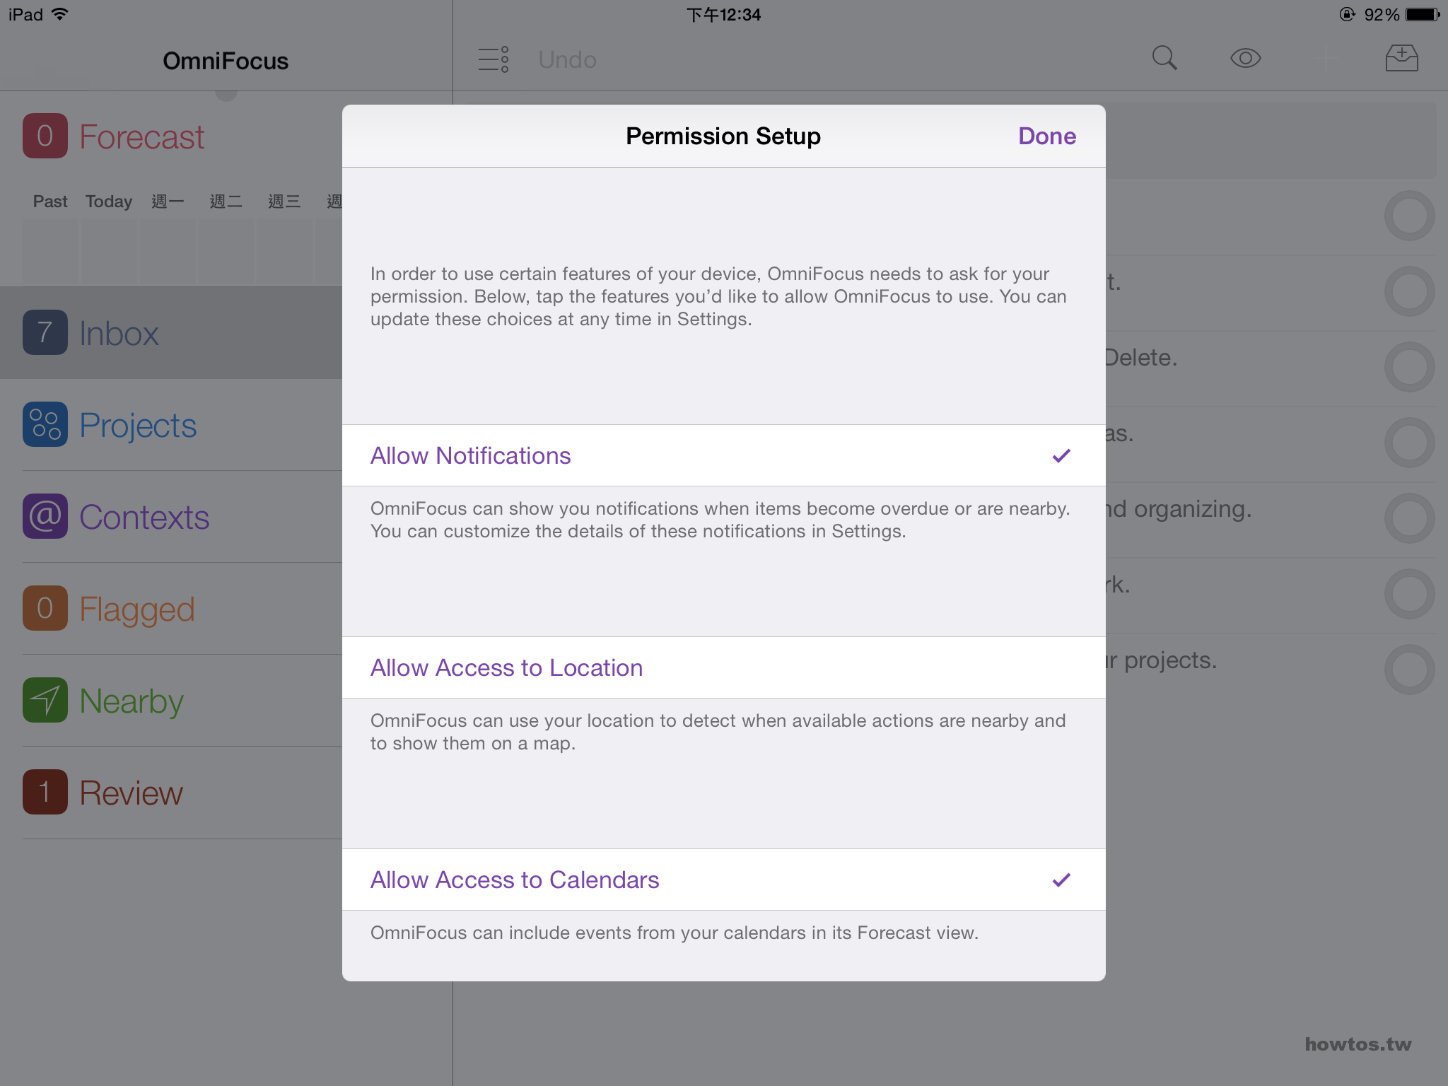
Task: Toggle Allow Access to Calendars
Action: 723,880
